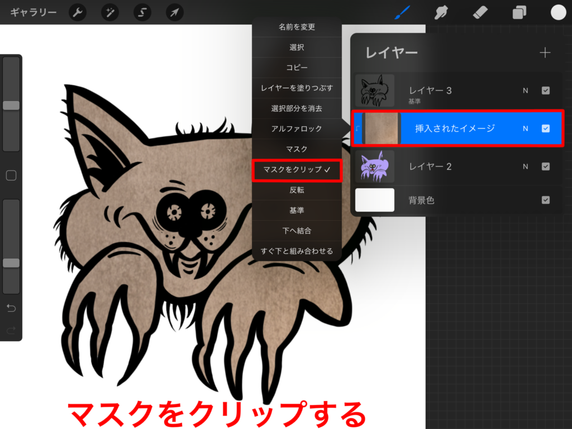Choose レイヤーを塗りつぶす menu entry

tap(297, 88)
